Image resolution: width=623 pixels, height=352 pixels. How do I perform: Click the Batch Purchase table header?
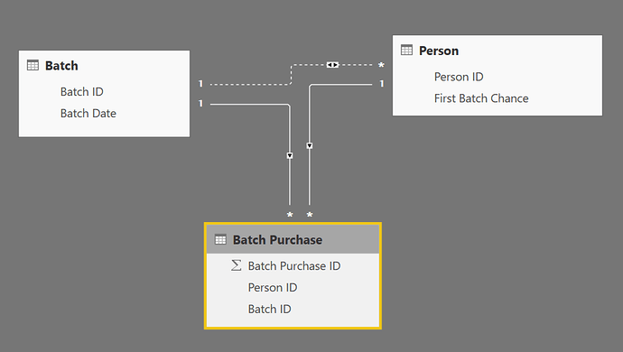point(293,239)
